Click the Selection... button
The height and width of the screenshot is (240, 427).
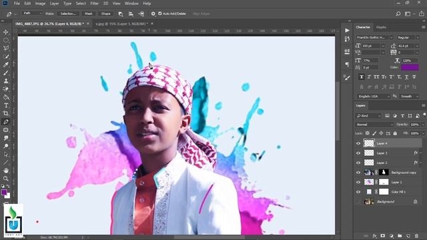coord(68,13)
